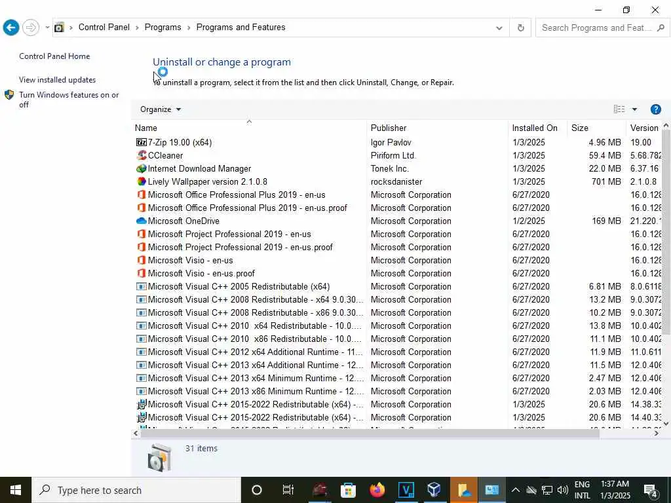Click the vertical scroll down arrow
The width and height of the screenshot is (671, 503).
666,424
